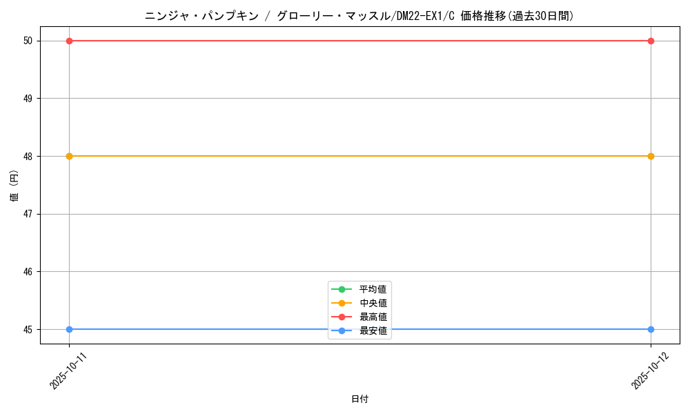Select the 中央値 legend label text
The image size is (690, 414).
(373, 303)
